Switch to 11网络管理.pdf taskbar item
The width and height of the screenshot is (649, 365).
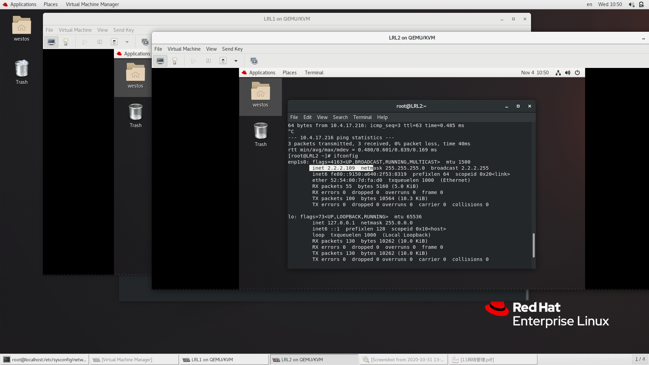click(493, 360)
